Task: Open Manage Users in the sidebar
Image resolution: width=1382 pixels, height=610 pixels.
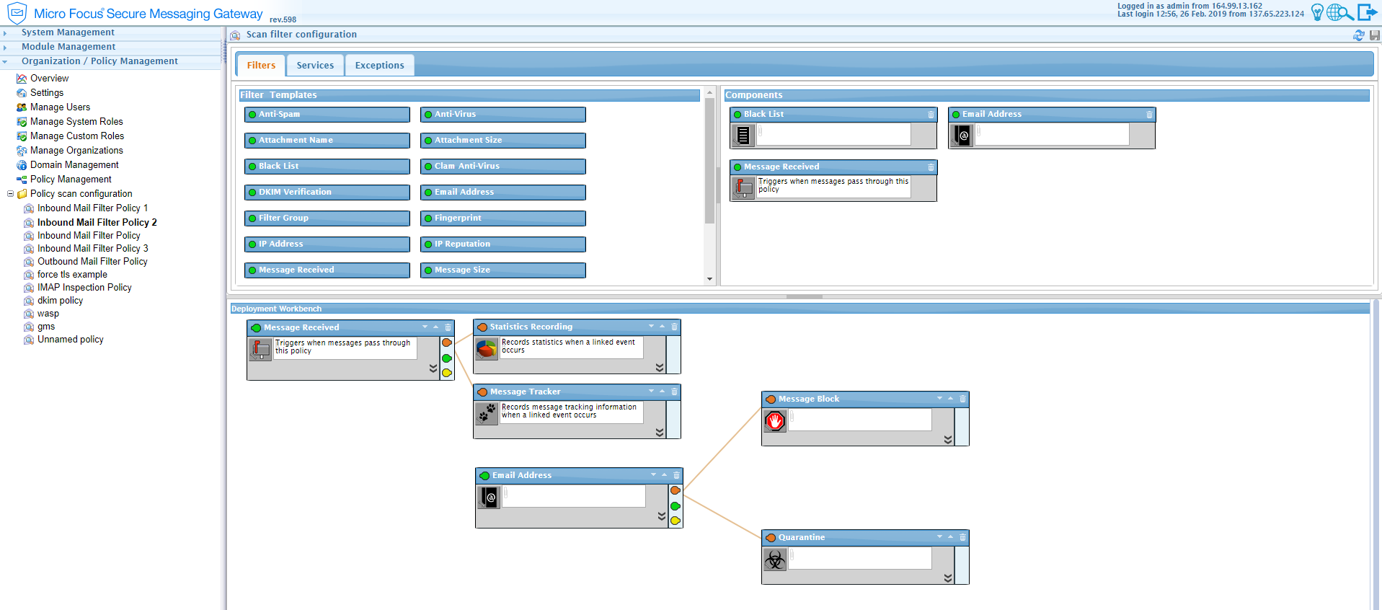Action: [x=60, y=107]
